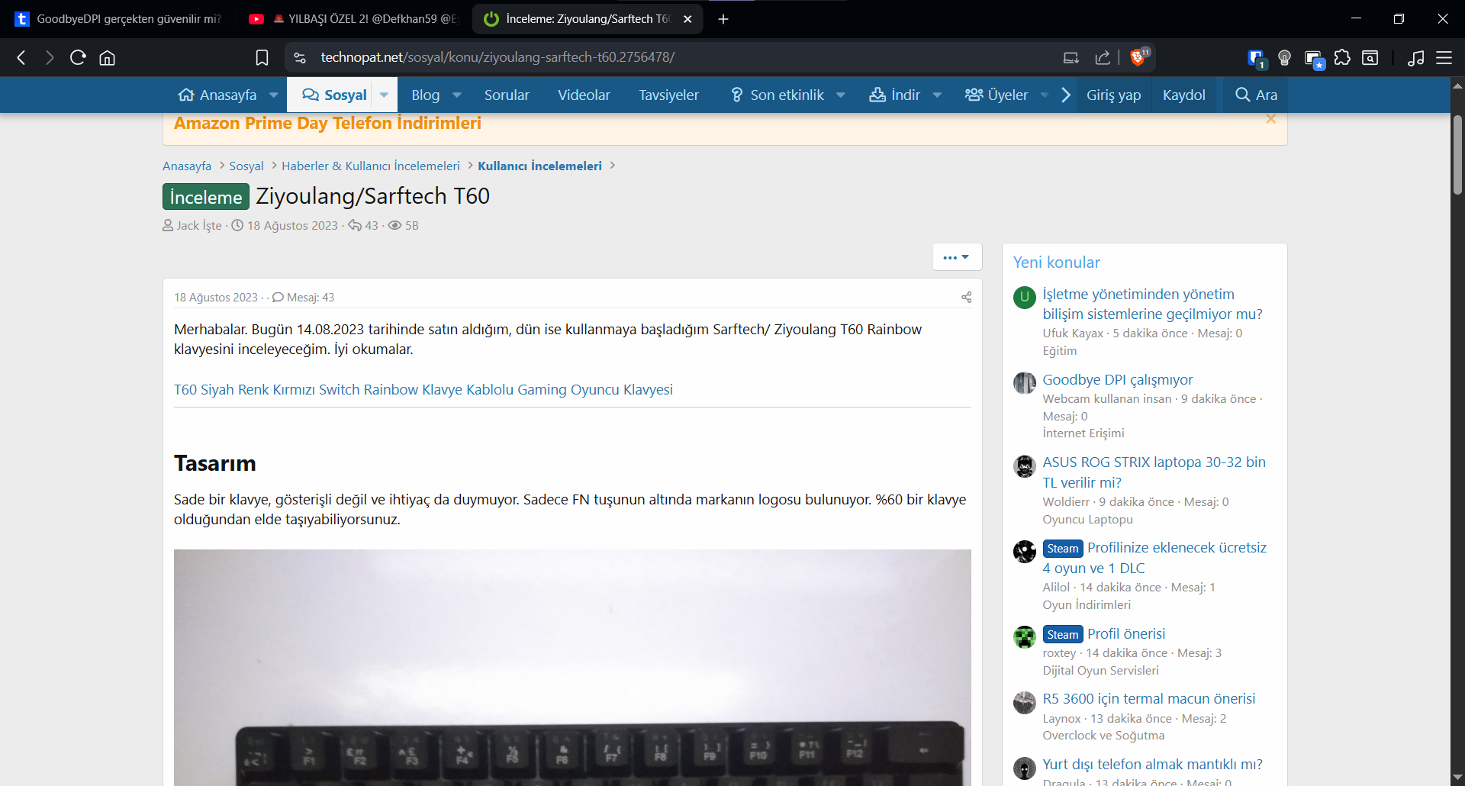Switch to the YILBAŞI ÖZEL 2 YouTube tab
The image size is (1465, 786).
pos(354,19)
